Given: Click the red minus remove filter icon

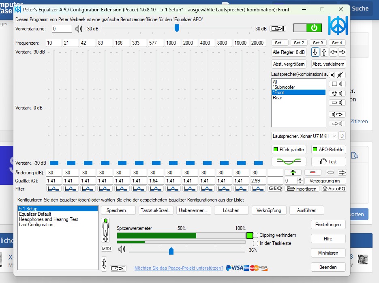Looking at the screenshot, I should [313, 172].
